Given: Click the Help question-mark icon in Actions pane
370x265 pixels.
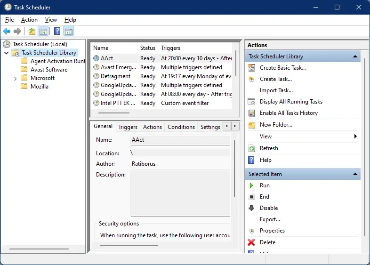Looking at the screenshot, I should click(251, 160).
